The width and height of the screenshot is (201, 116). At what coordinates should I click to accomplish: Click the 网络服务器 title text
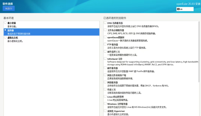coord(112,83)
